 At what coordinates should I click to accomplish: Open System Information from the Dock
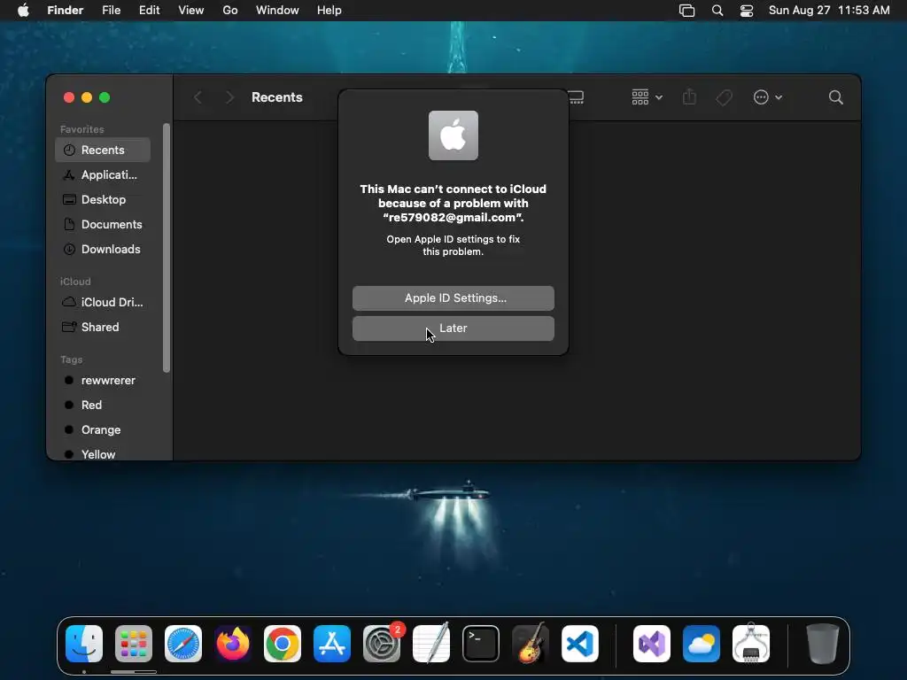(751, 644)
